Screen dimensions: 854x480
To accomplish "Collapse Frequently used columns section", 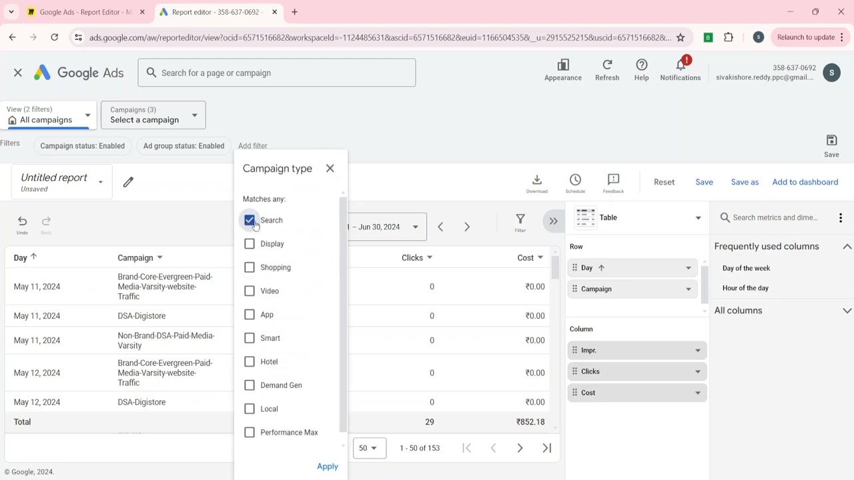I will pos(847,247).
